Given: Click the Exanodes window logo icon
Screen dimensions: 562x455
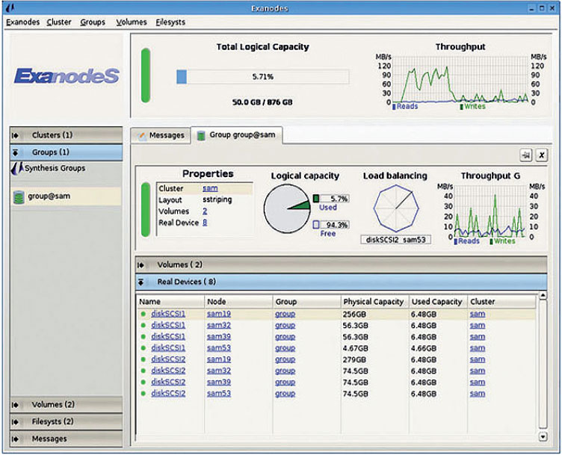Looking at the screenshot, I should click(x=10, y=8).
